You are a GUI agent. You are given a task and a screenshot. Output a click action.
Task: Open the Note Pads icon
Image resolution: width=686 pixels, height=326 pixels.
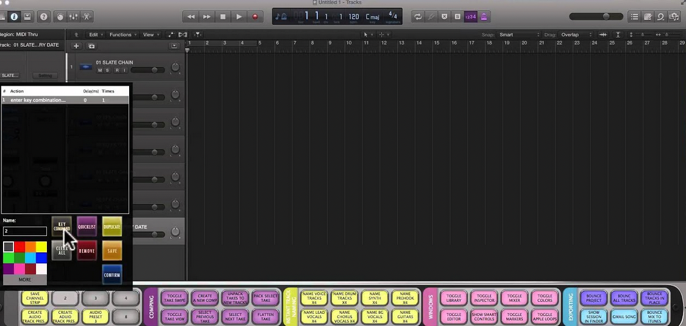pos(648,16)
